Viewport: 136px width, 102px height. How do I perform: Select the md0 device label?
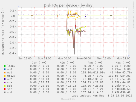click(10, 69)
